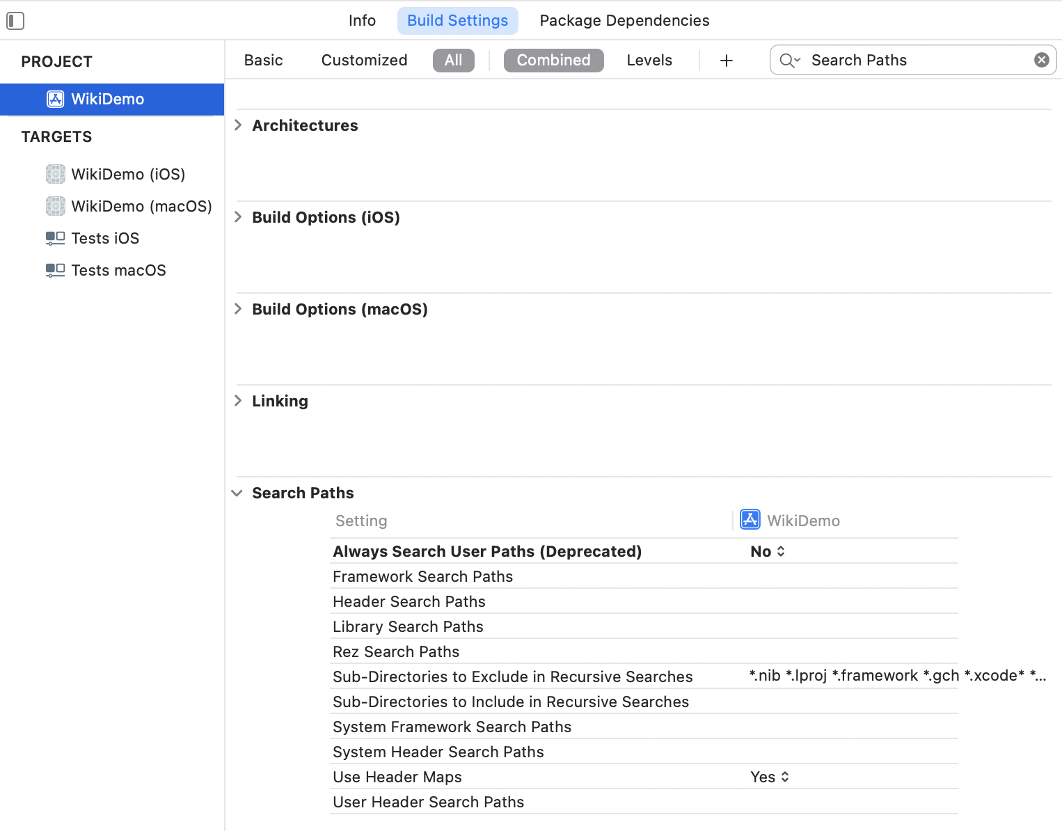Expand the Linking section
Screen dimensions: 1062x831
[238, 401]
